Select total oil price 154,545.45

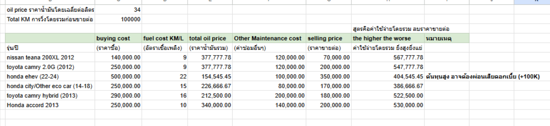(210, 77)
